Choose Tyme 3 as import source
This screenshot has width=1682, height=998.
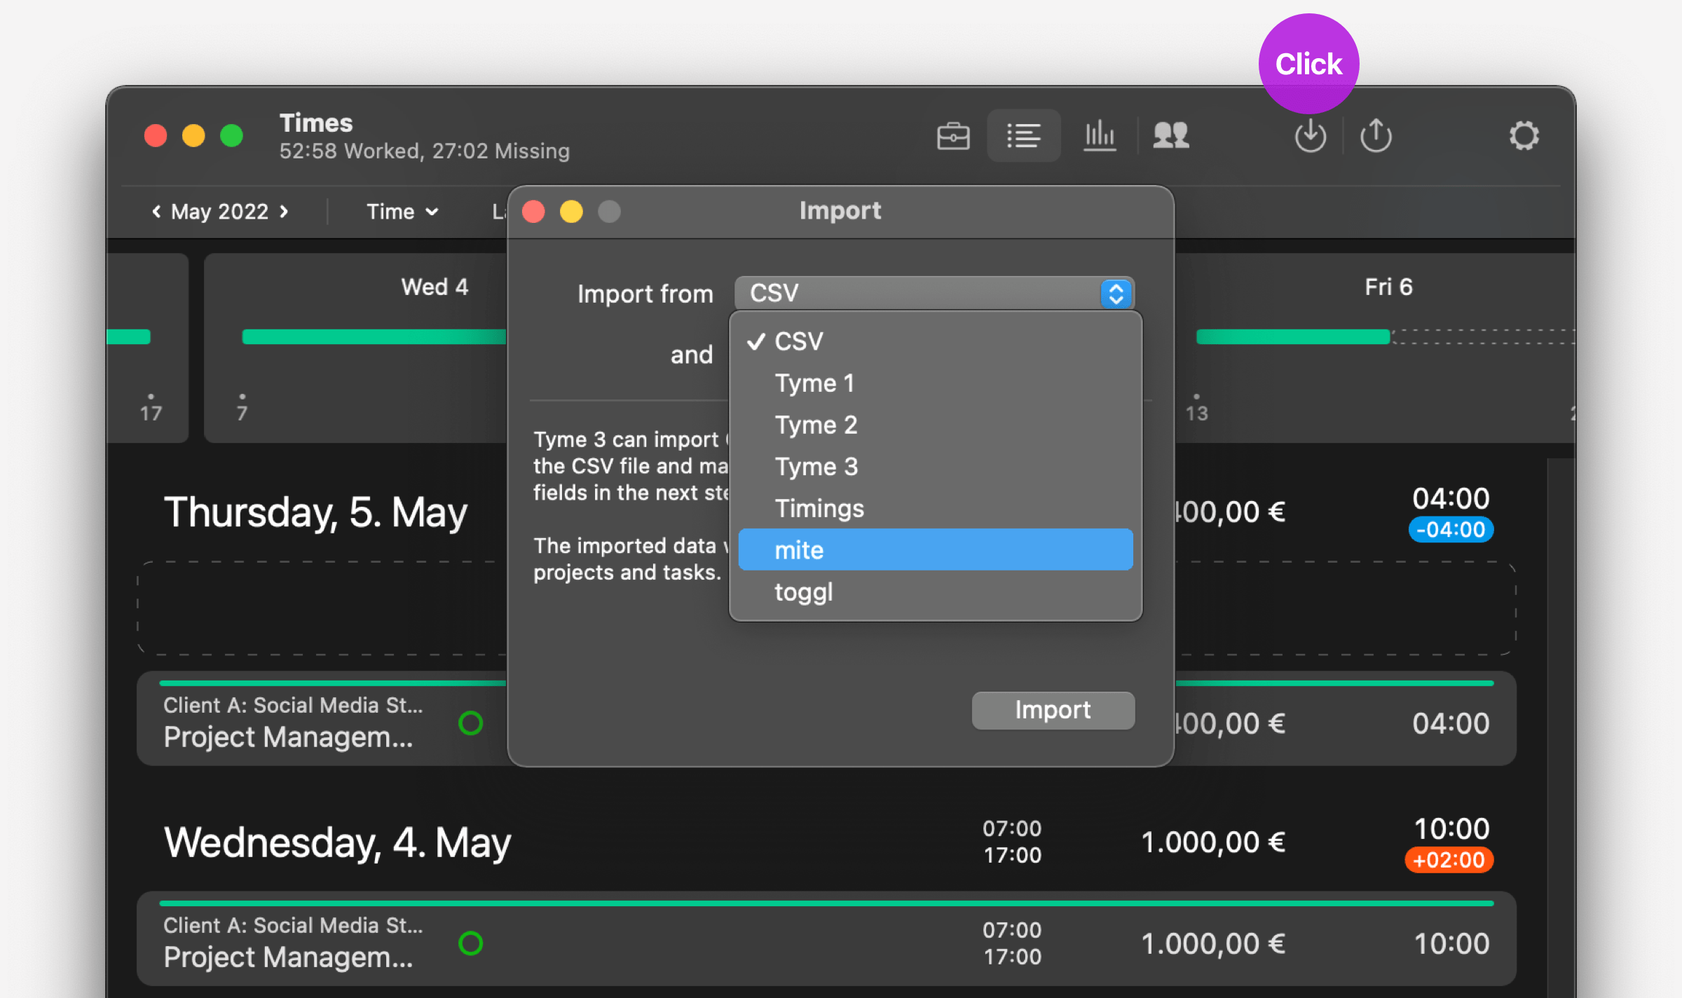click(x=936, y=467)
